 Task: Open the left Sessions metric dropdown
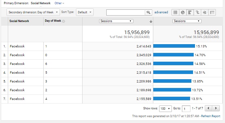tap(116, 21)
